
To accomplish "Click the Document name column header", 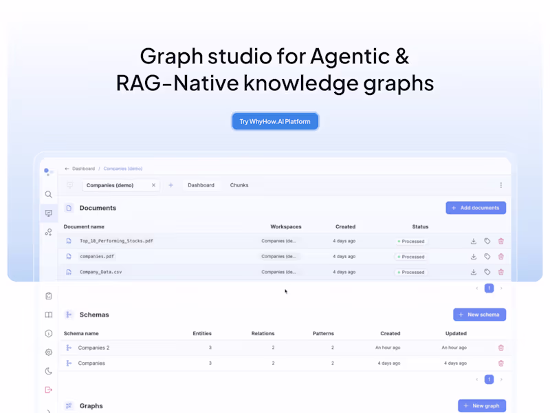I will click(x=84, y=226).
